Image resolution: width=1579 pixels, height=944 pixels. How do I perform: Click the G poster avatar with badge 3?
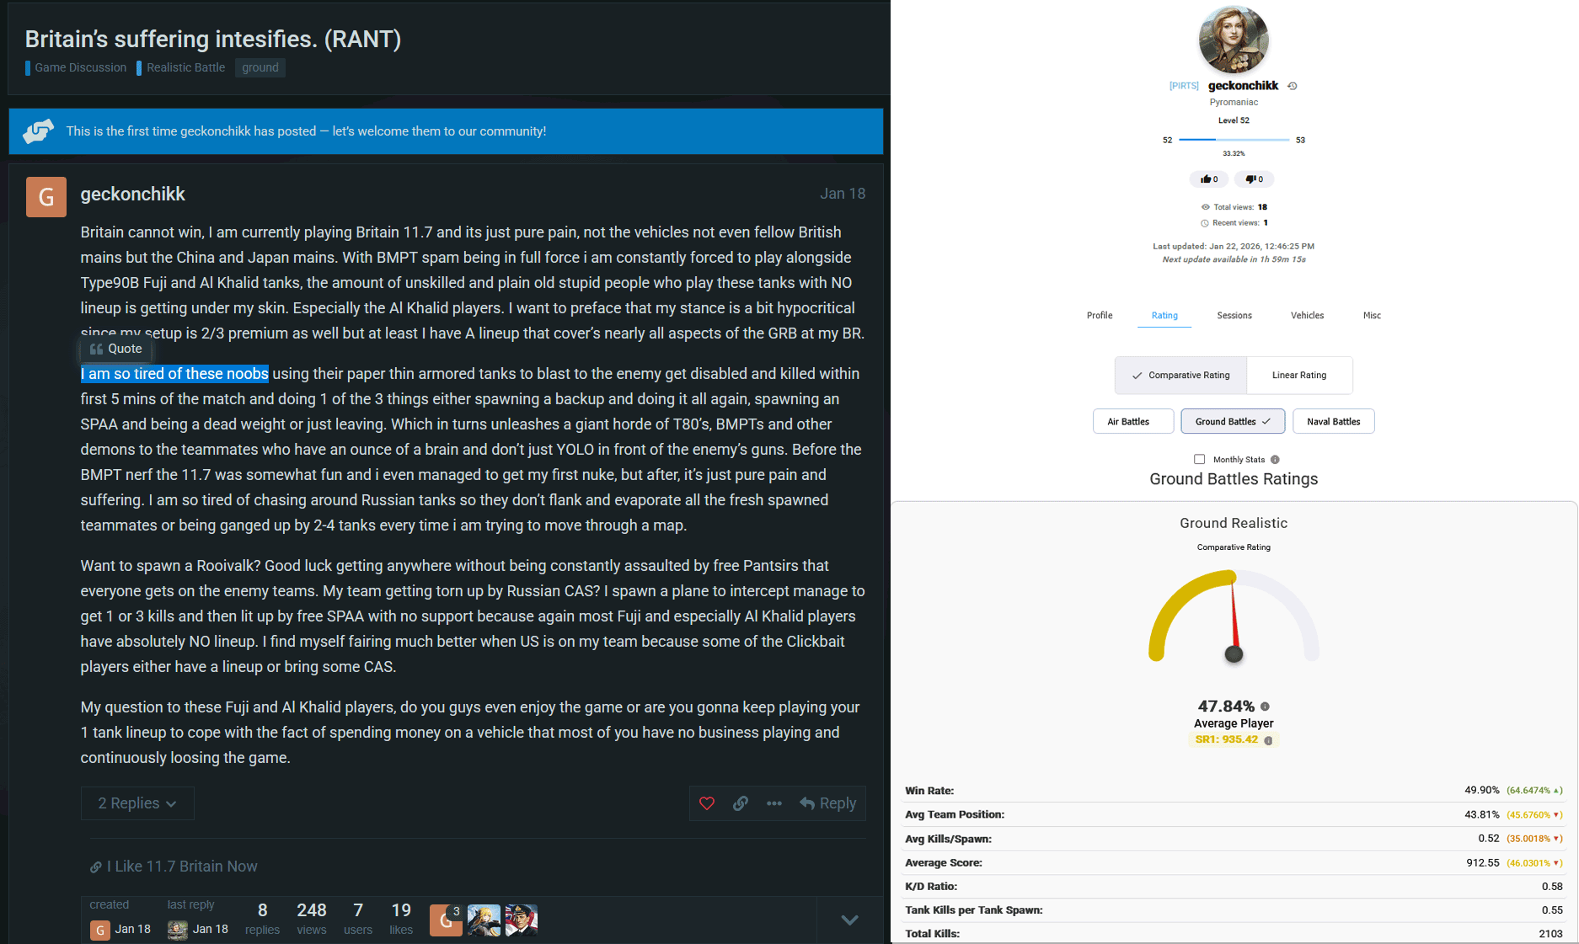tap(446, 920)
